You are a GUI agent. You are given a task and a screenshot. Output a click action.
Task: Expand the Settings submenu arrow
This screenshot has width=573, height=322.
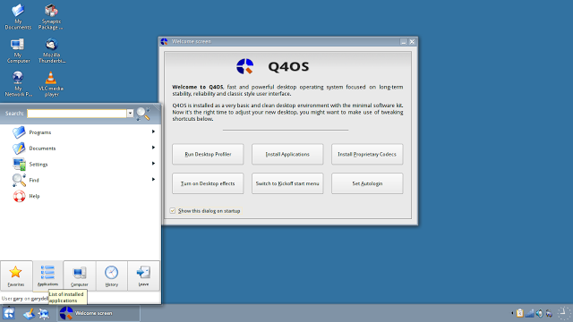(x=153, y=163)
